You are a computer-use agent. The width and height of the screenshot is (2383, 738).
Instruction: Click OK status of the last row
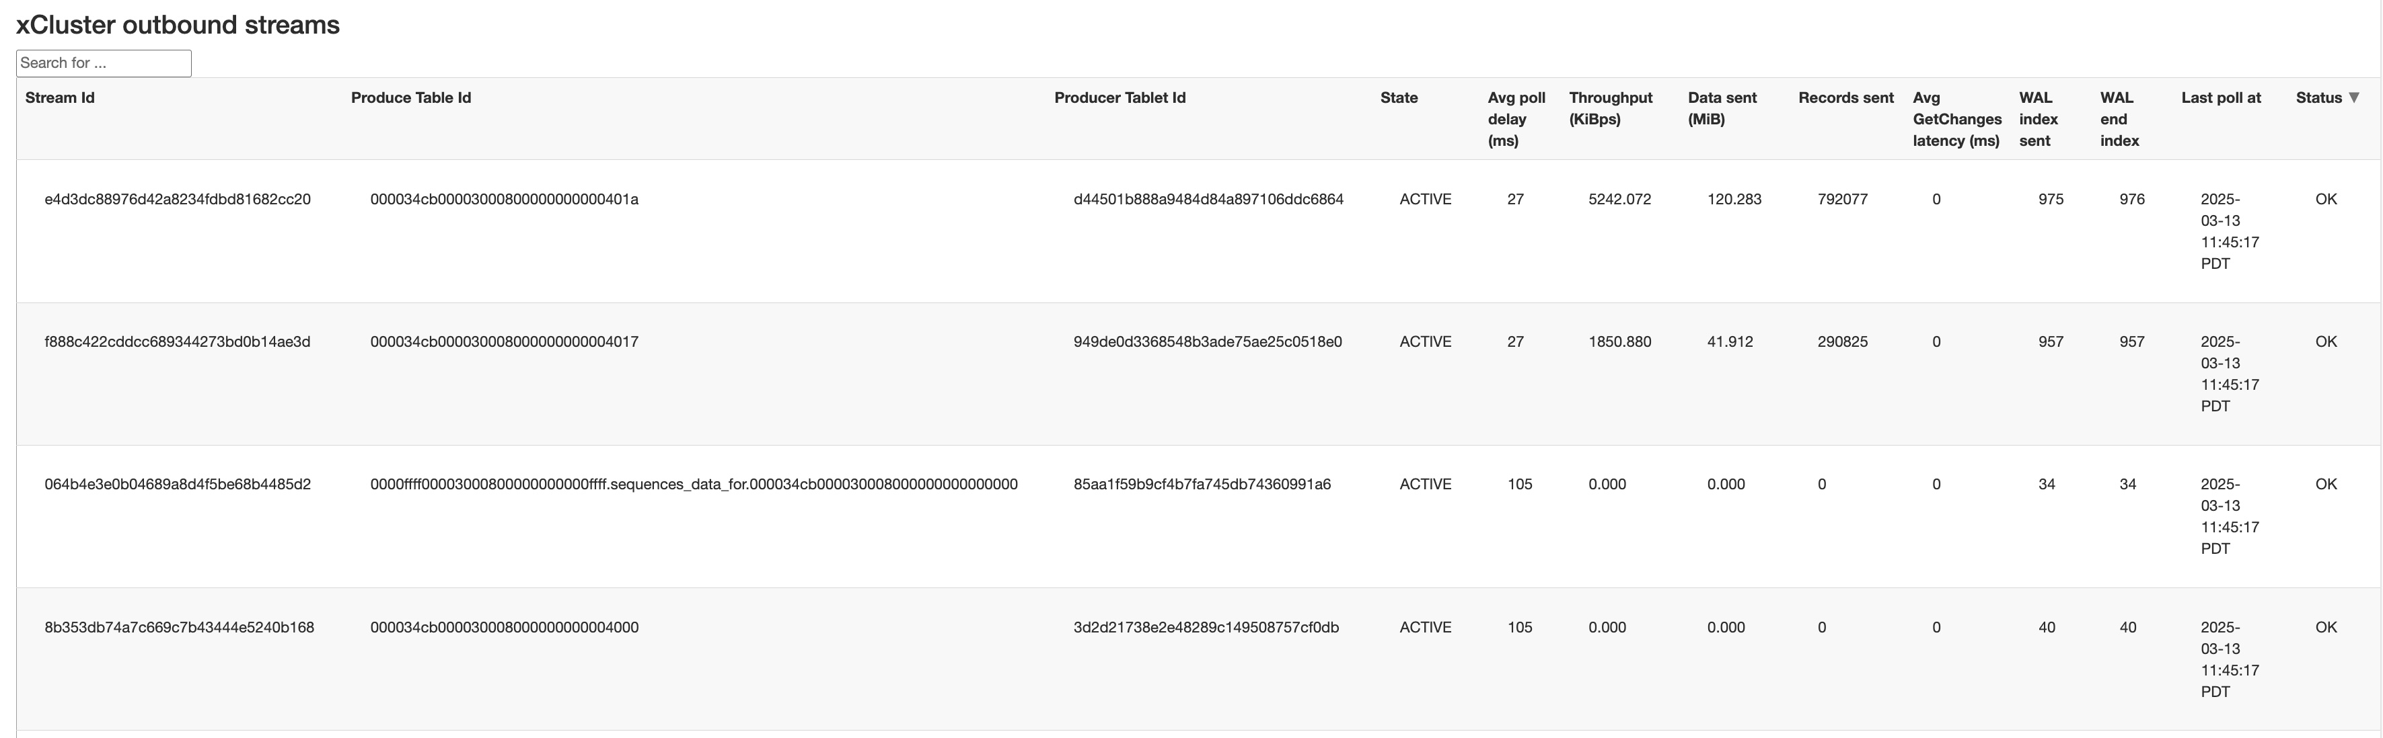coord(2326,626)
